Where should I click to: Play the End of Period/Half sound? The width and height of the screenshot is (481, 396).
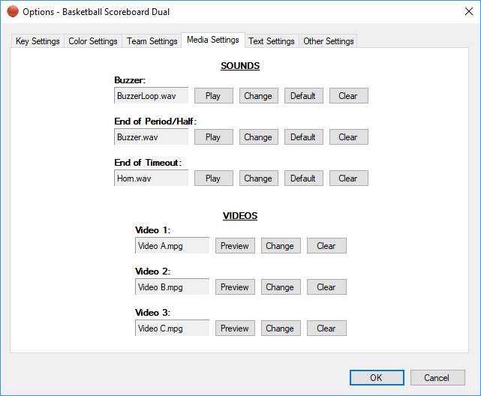(213, 137)
